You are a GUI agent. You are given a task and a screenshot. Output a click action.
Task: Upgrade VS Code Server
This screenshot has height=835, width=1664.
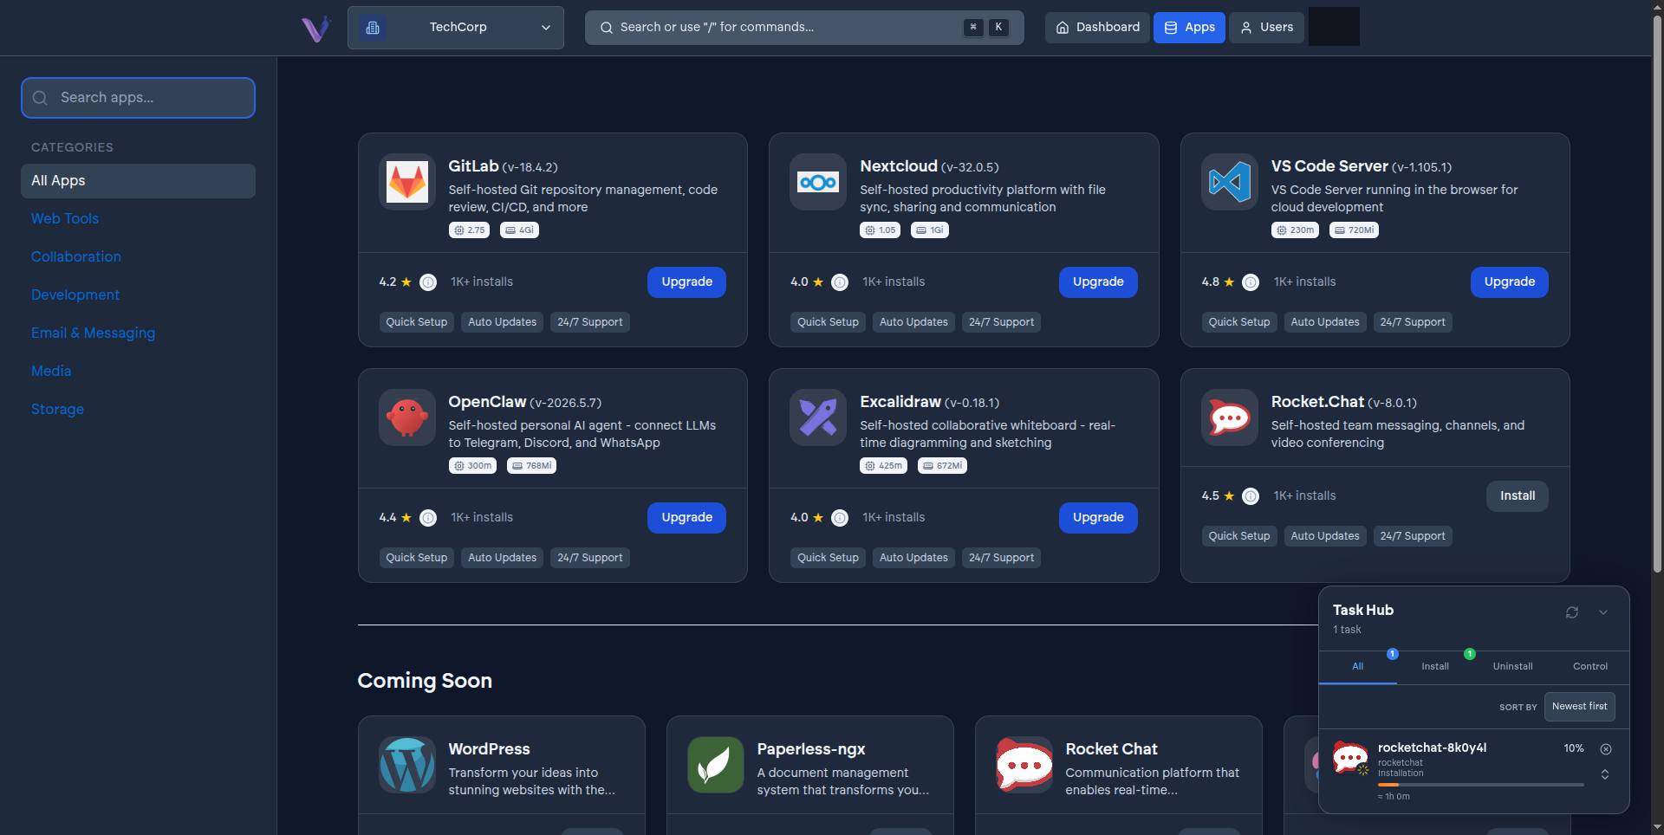pyautogui.click(x=1510, y=282)
